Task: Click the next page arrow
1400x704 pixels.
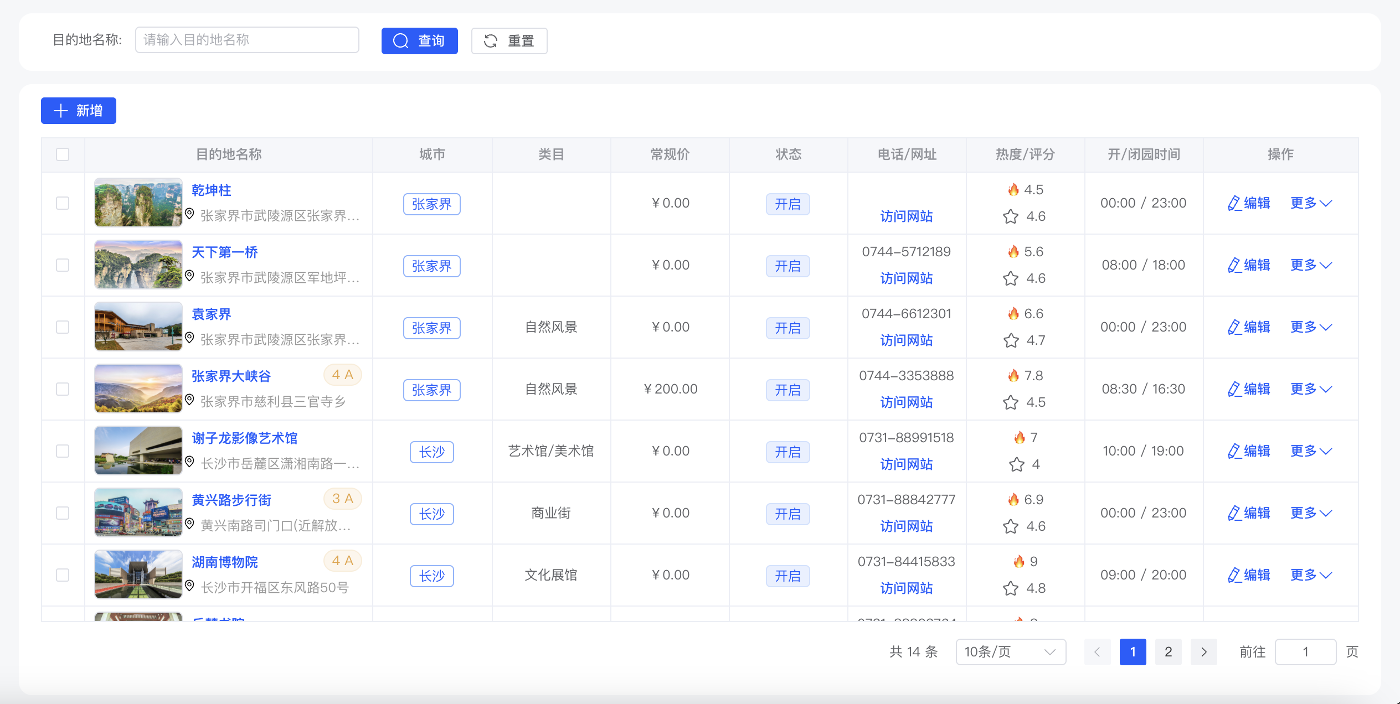Action: coord(1203,652)
